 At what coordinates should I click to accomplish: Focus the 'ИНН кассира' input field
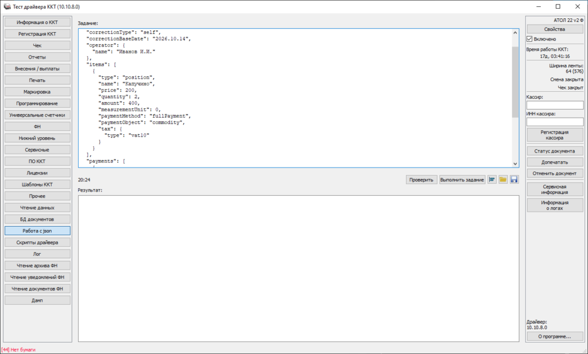[555, 122]
